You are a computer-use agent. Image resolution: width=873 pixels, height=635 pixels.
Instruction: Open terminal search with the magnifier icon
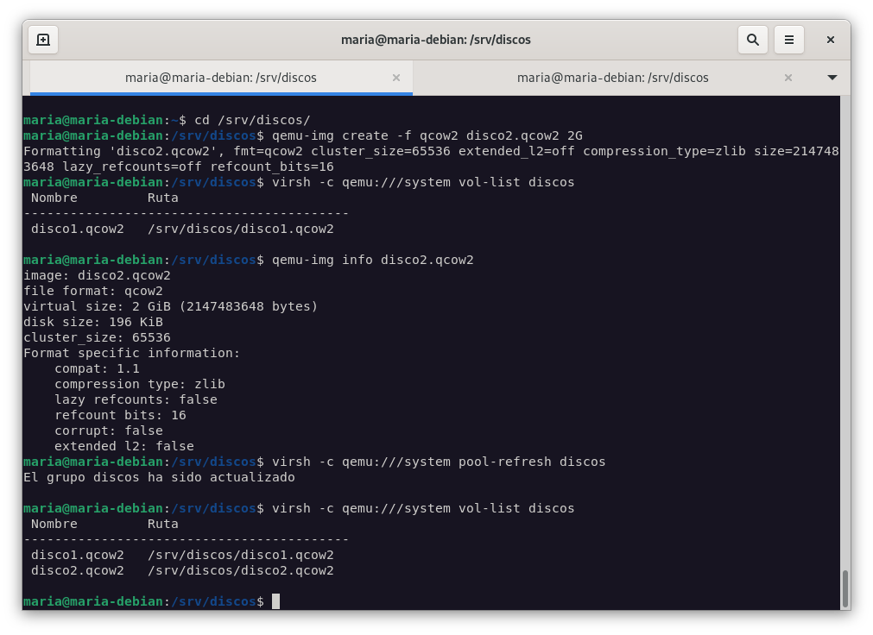pos(753,40)
